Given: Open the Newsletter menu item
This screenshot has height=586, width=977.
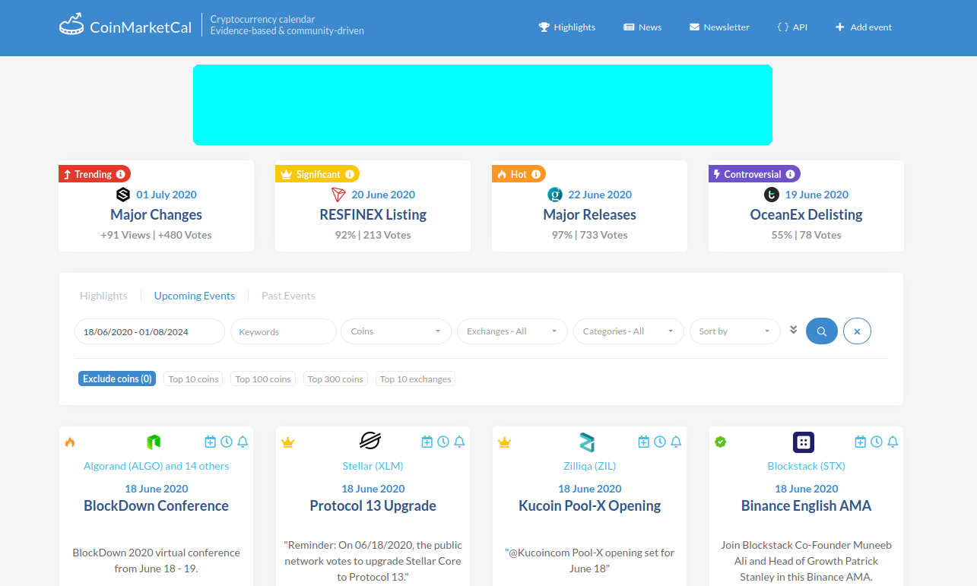Looking at the screenshot, I should (x=719, y=27).
